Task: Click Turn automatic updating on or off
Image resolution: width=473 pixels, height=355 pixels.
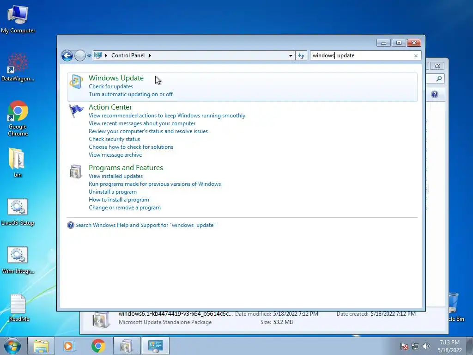Action: coord(131,94)
